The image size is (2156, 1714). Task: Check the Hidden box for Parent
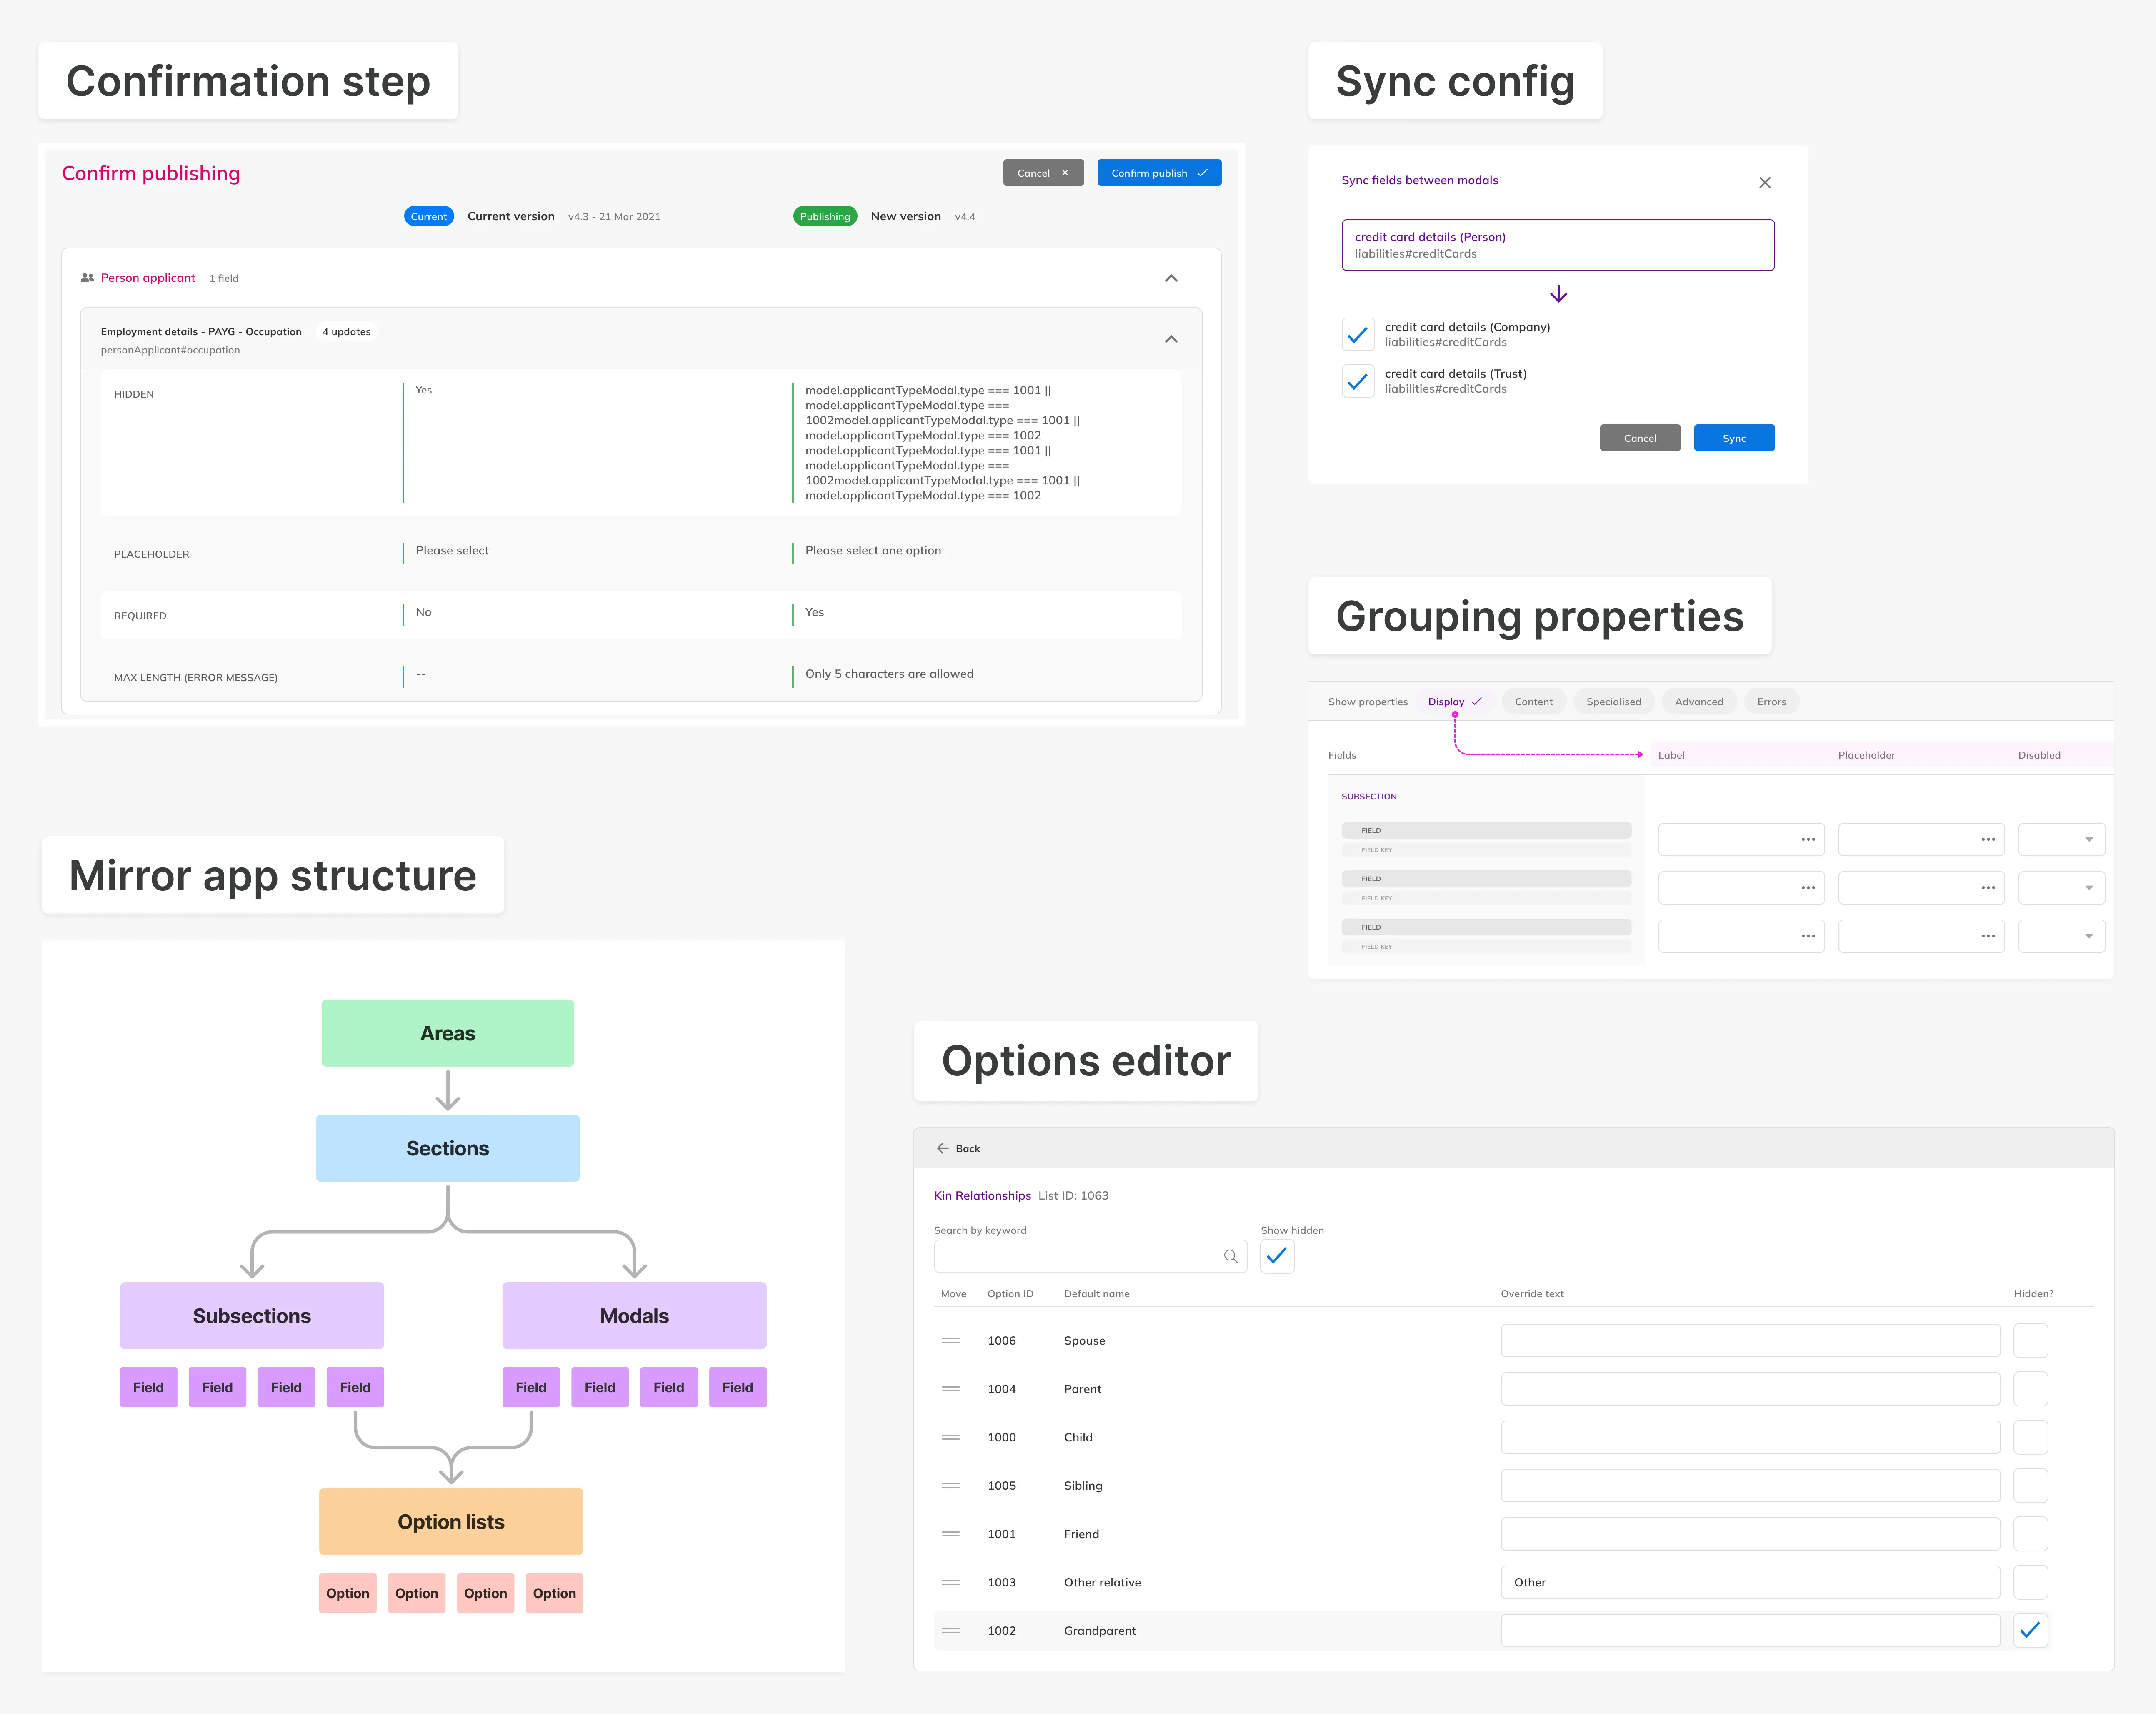[2030, 1389]
